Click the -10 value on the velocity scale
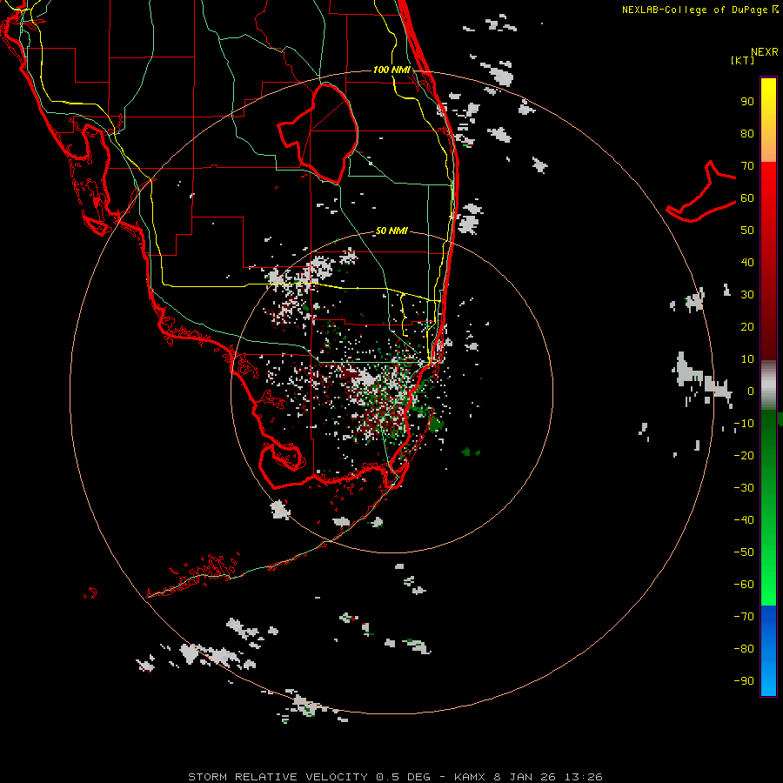The width and height of the screenshot is (783, 783). tap(744, 424)
